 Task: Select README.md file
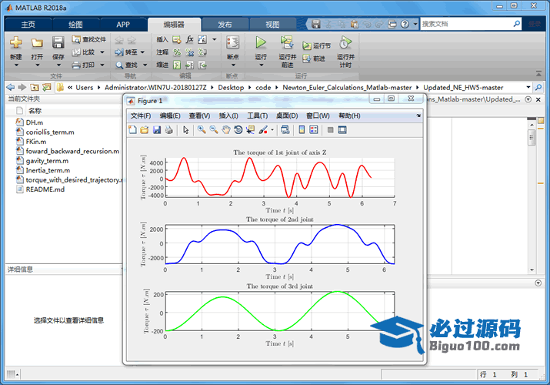click(45, 189)
